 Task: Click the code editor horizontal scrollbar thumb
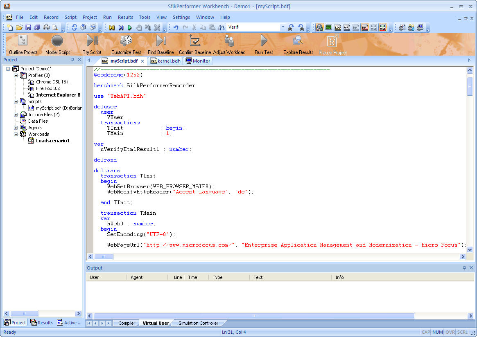click(104, 257)
